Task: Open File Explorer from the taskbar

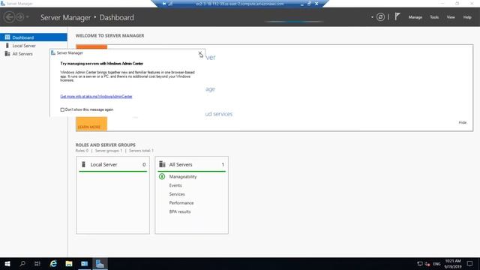Action: point(69,263)
